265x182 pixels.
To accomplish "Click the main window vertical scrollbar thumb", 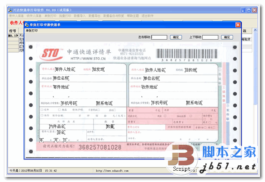I will point(255,68).
